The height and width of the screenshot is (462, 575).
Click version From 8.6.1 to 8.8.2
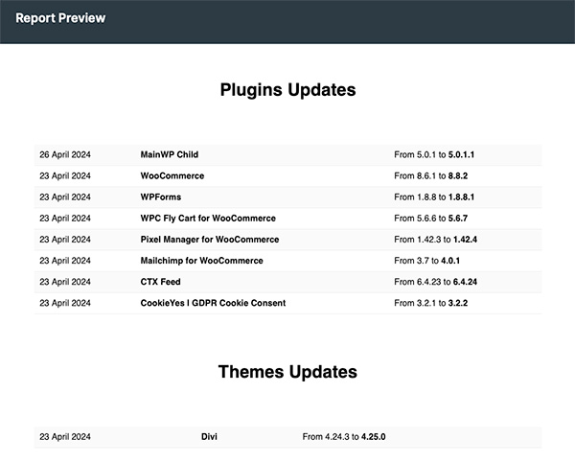point(431,176)
